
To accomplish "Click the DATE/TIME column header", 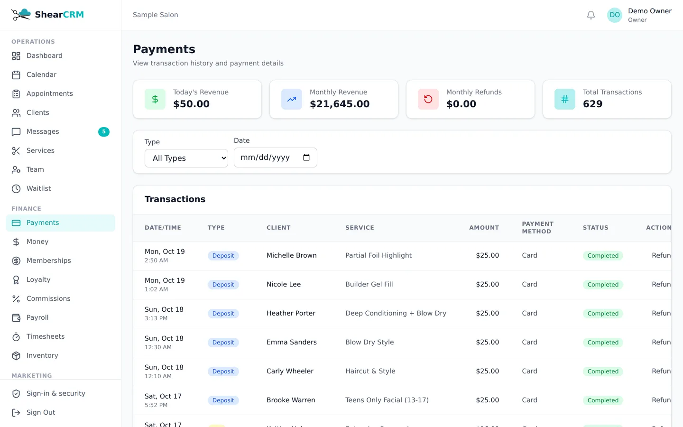I will [163, 228].
